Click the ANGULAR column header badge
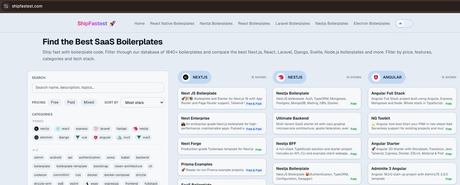The height and width of the screenshot is (185, 460). coord(387,77)
